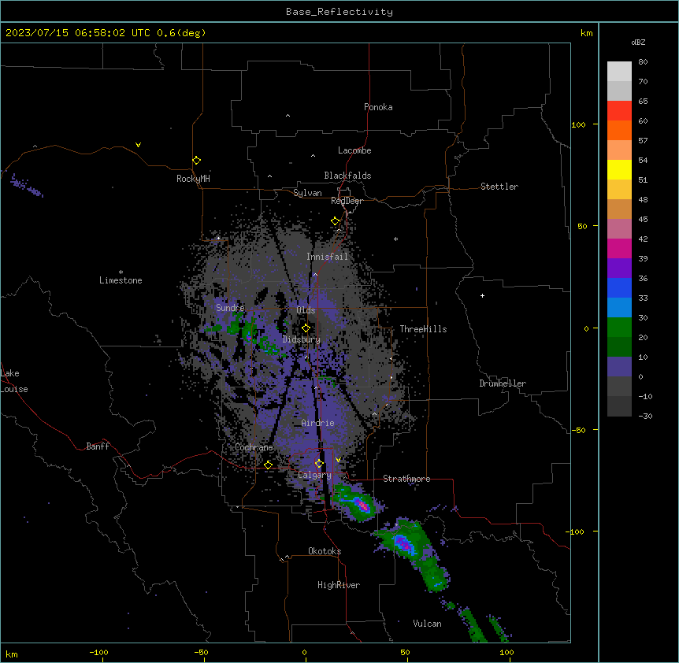This screenshot has height=663, width=679.
Task: Click the Sundre label
Action: pyautogui.click(x=230, y=308)
